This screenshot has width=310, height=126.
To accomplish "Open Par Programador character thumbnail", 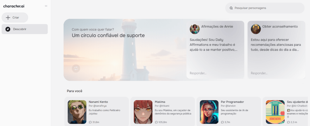I will click(209, 112).
